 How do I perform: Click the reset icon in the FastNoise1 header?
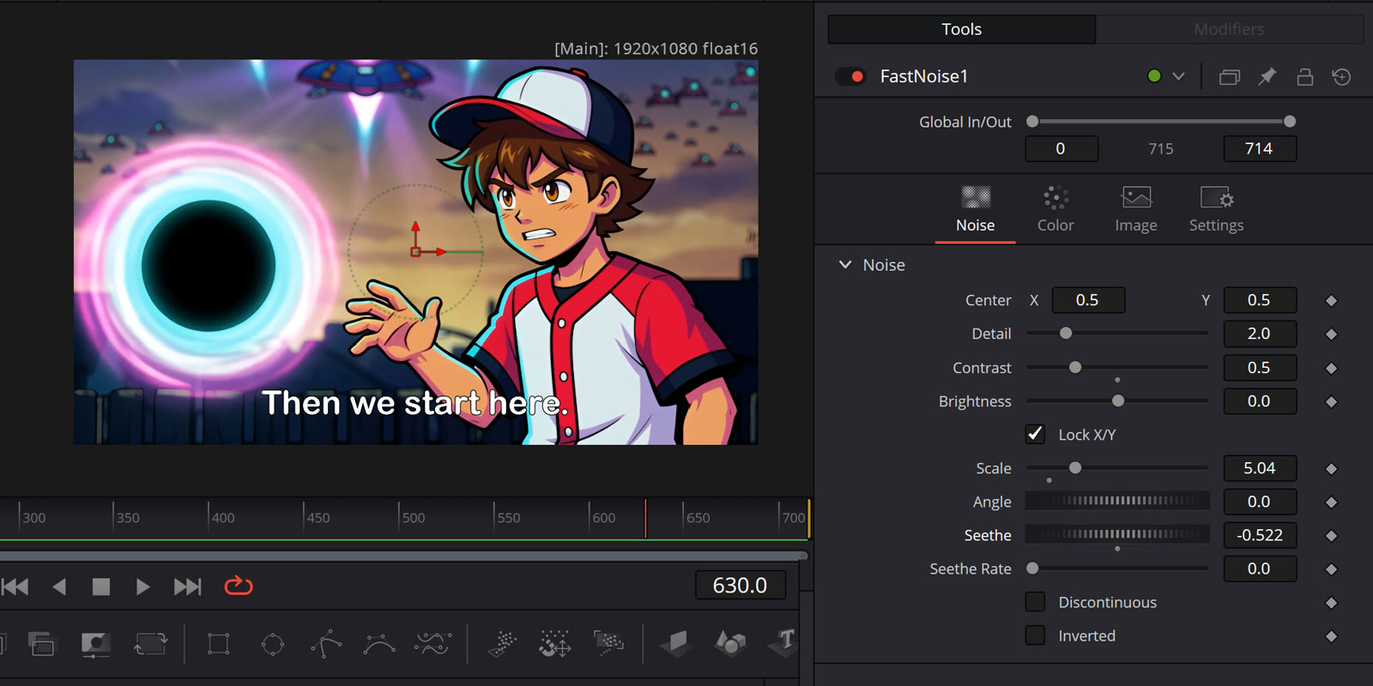pos(1342,76)
